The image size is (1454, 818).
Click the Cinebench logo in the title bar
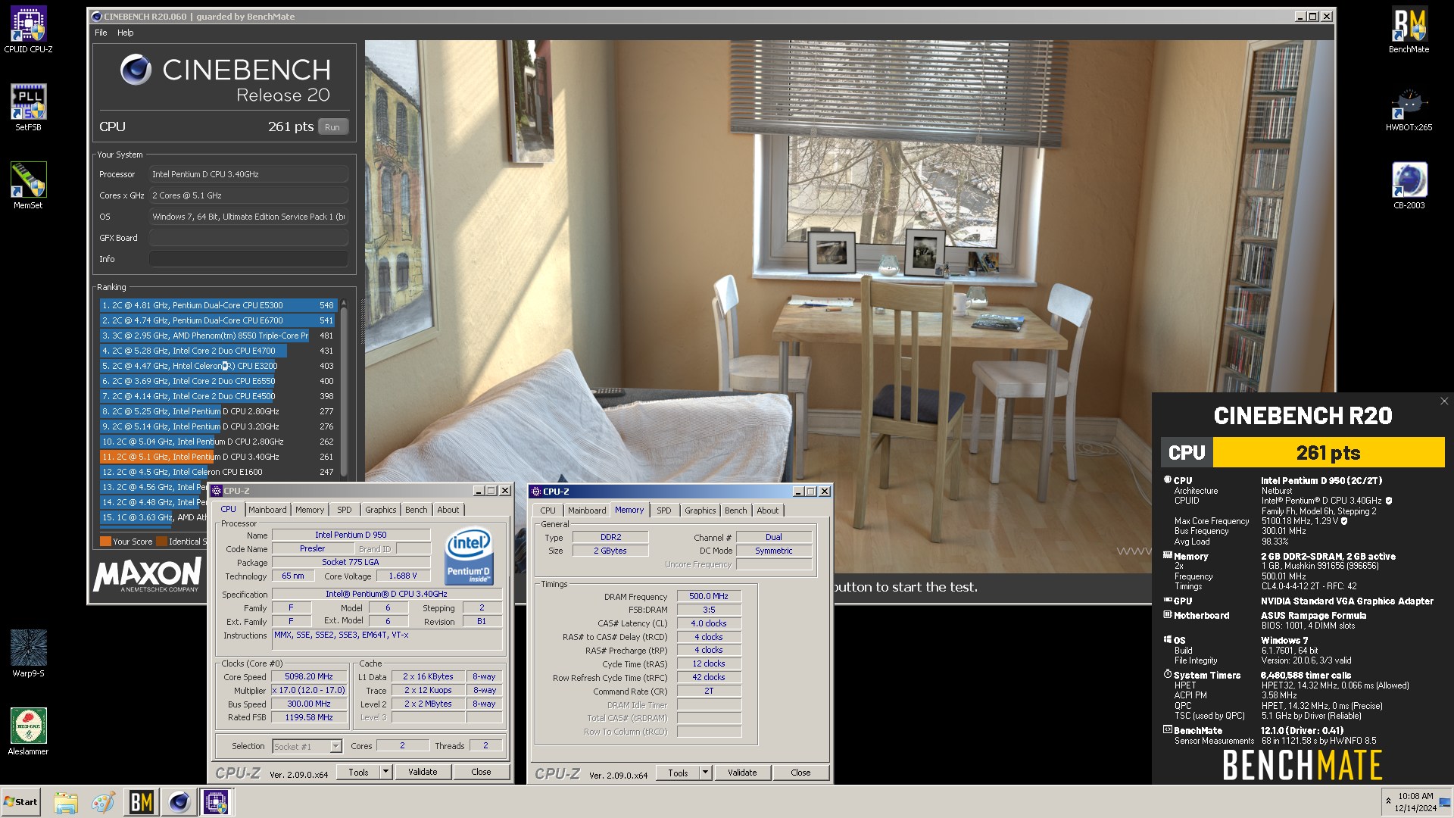pos(96,17)
